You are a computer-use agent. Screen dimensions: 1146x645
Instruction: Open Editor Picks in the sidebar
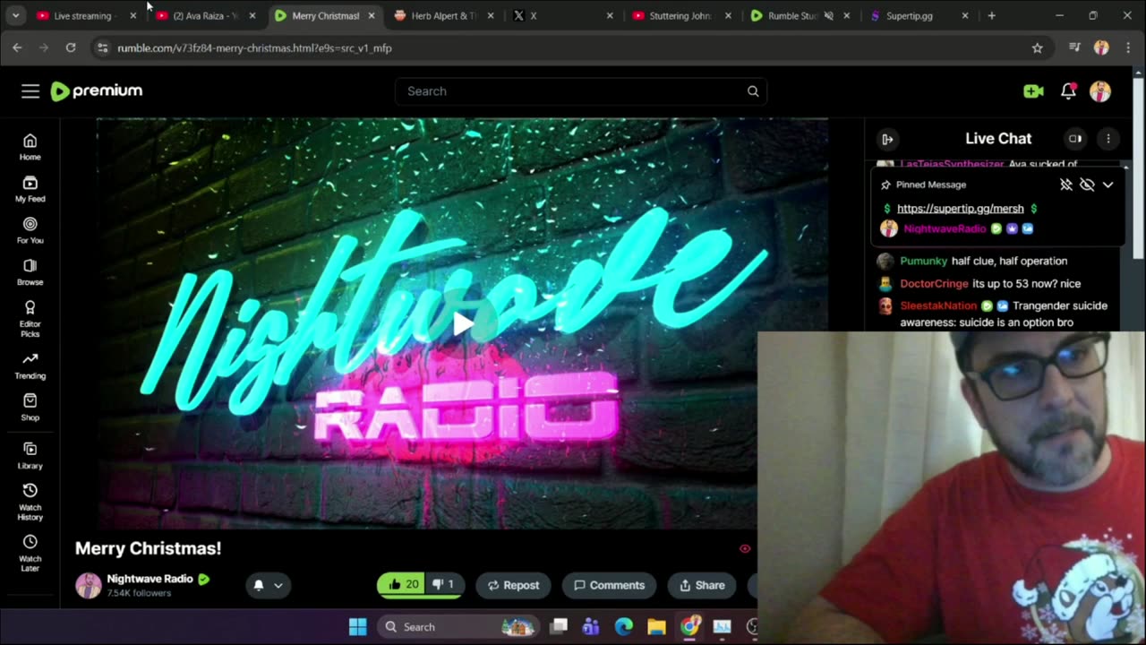click(x=30, y=318)
